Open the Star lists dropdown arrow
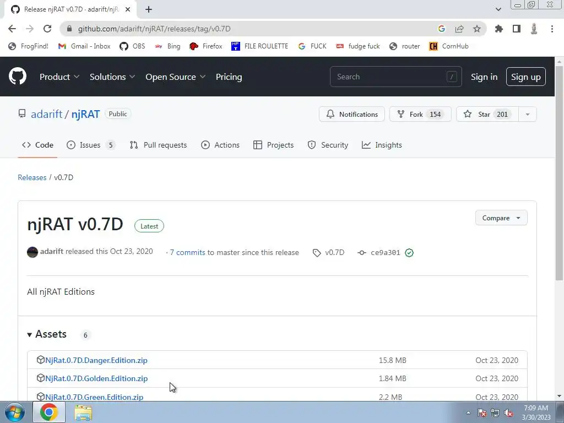The image size is (564, 423). 528,115
